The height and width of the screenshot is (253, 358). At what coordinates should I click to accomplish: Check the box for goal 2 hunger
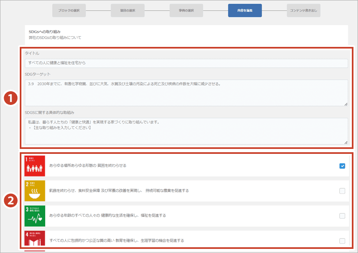[342, 191]
